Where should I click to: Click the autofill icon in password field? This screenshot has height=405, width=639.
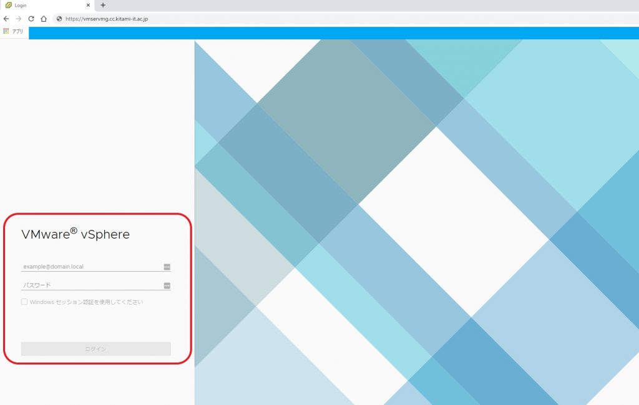pyautogui.click(x=167, y=286)
